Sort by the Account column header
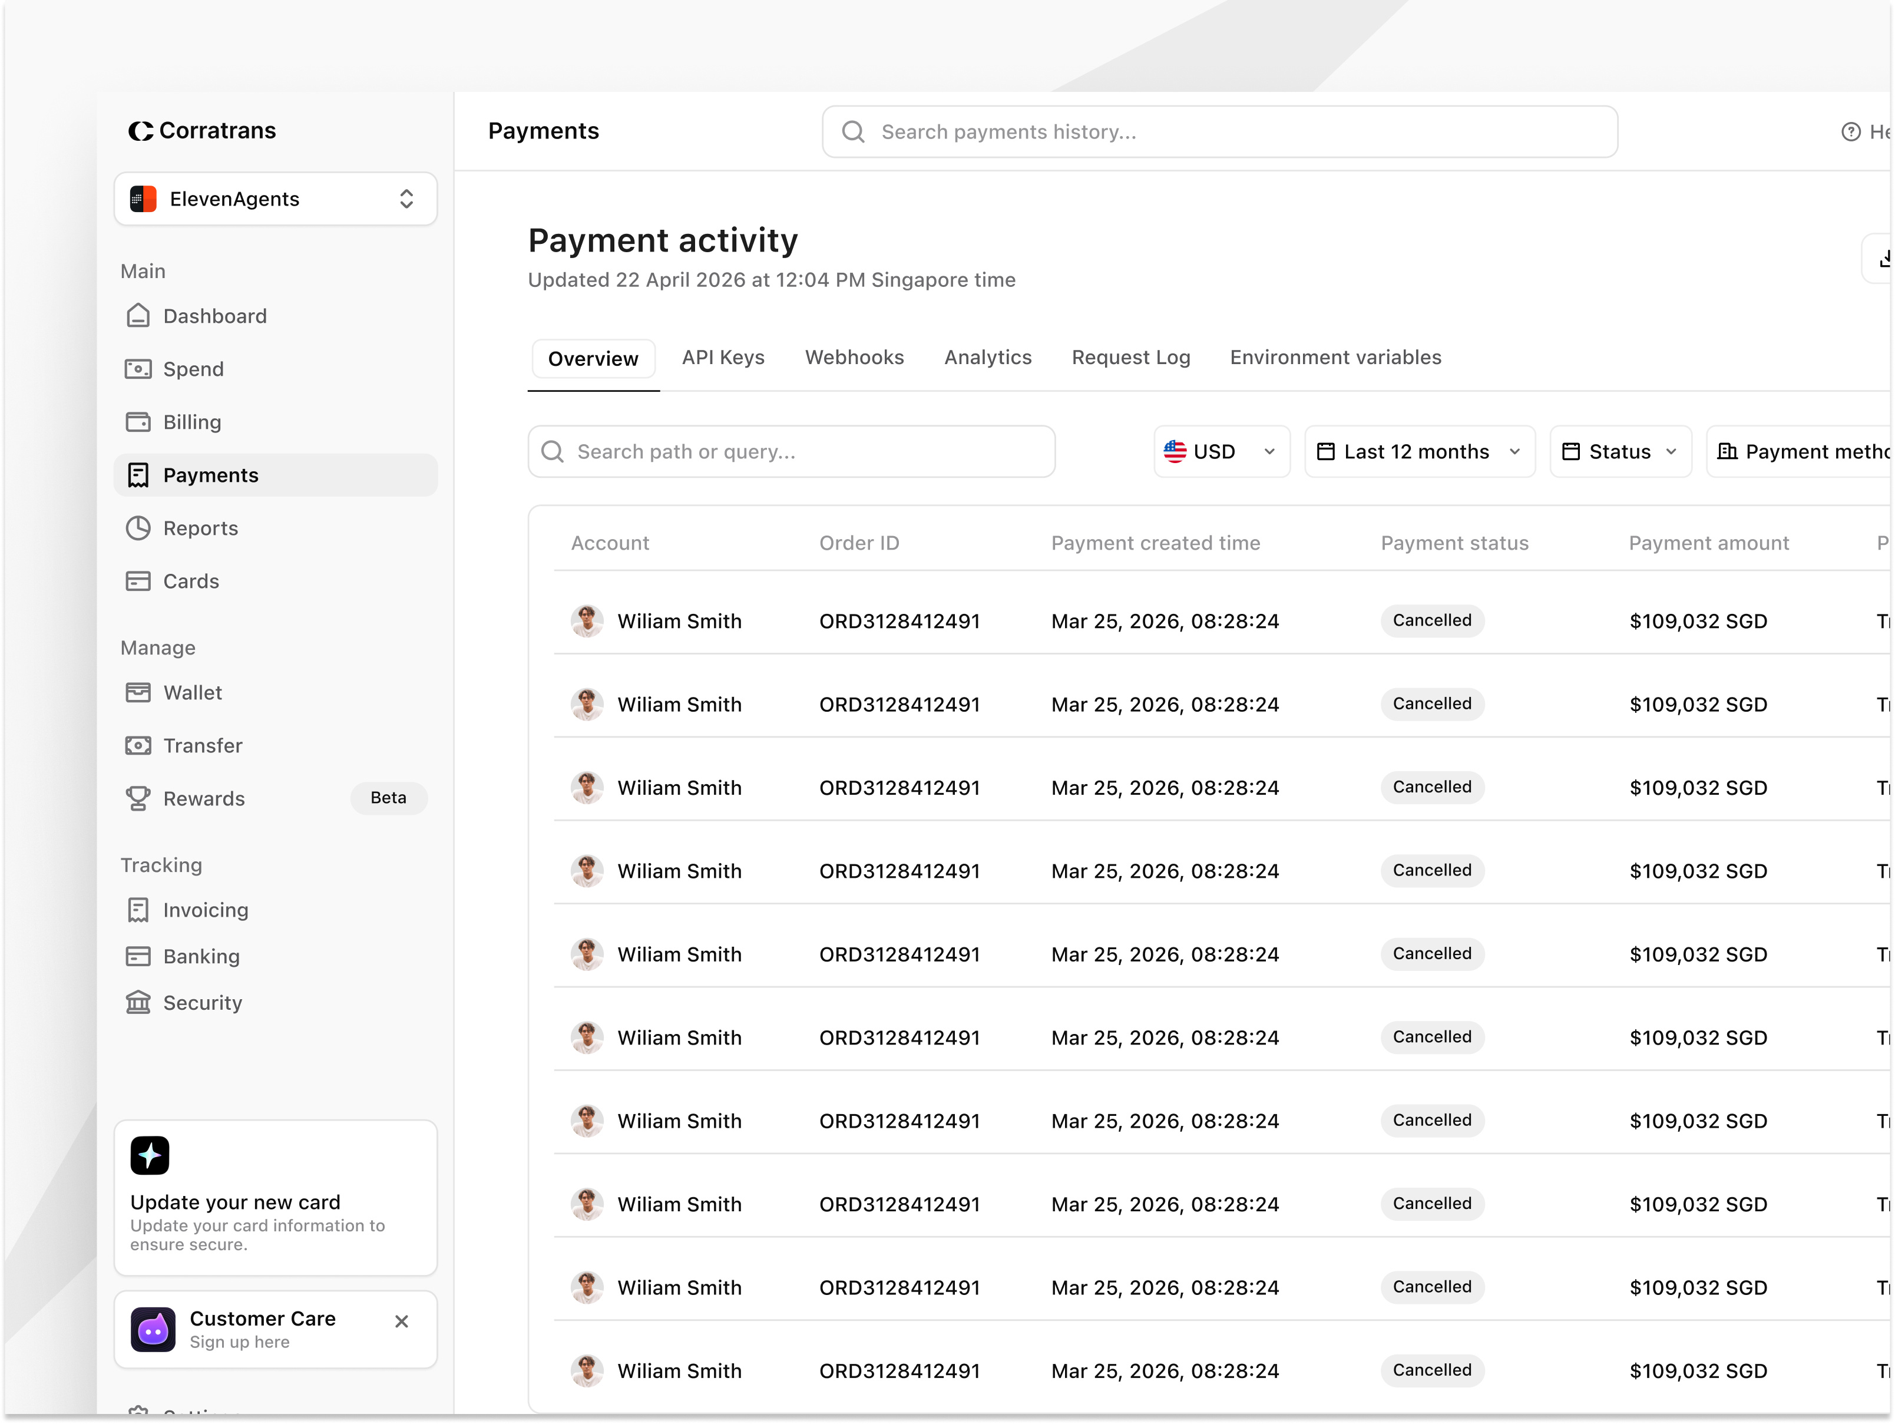The width and height of the screenshot is (1895, 1424). [610, 543]
